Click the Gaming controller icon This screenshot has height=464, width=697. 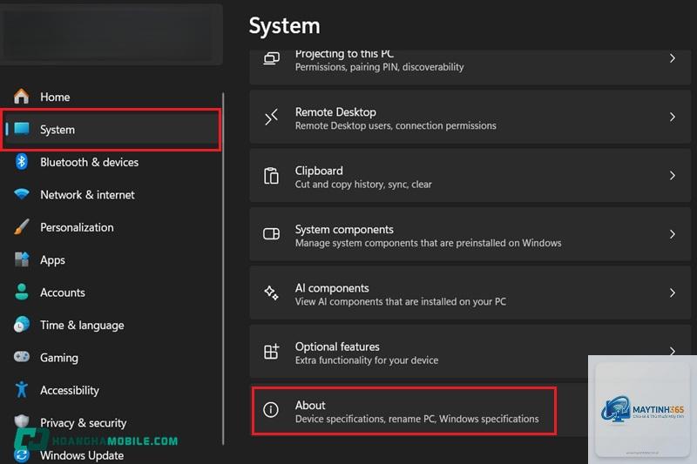click(21, 357)
